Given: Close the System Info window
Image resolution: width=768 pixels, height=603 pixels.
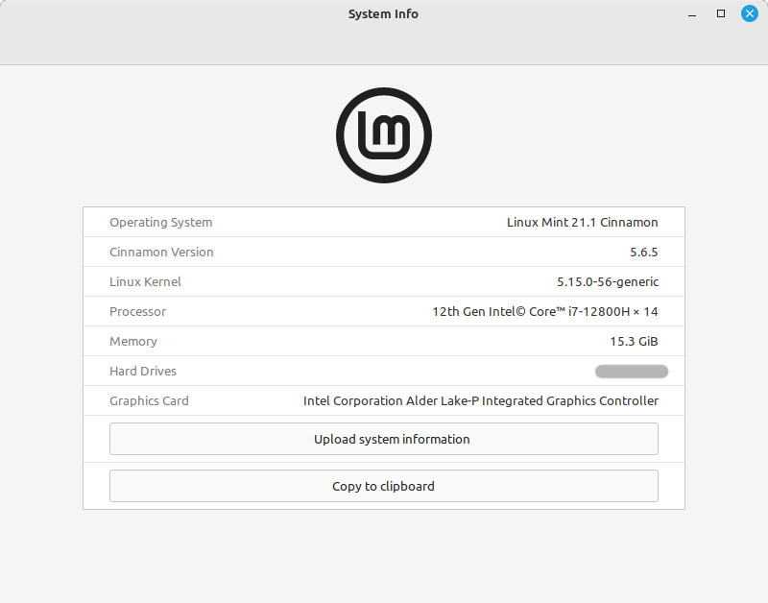Looking at the screenshot, I should click(x=750, y=13).
